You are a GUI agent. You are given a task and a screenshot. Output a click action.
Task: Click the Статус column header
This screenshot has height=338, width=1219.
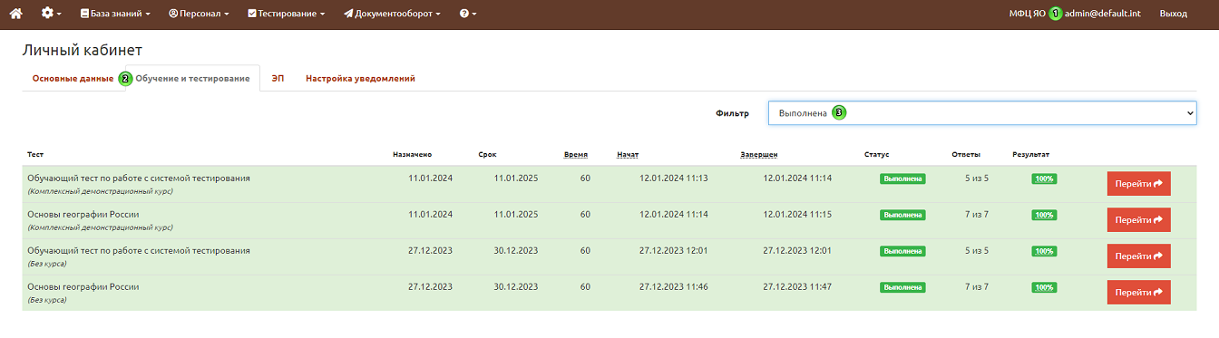point(876,155)
